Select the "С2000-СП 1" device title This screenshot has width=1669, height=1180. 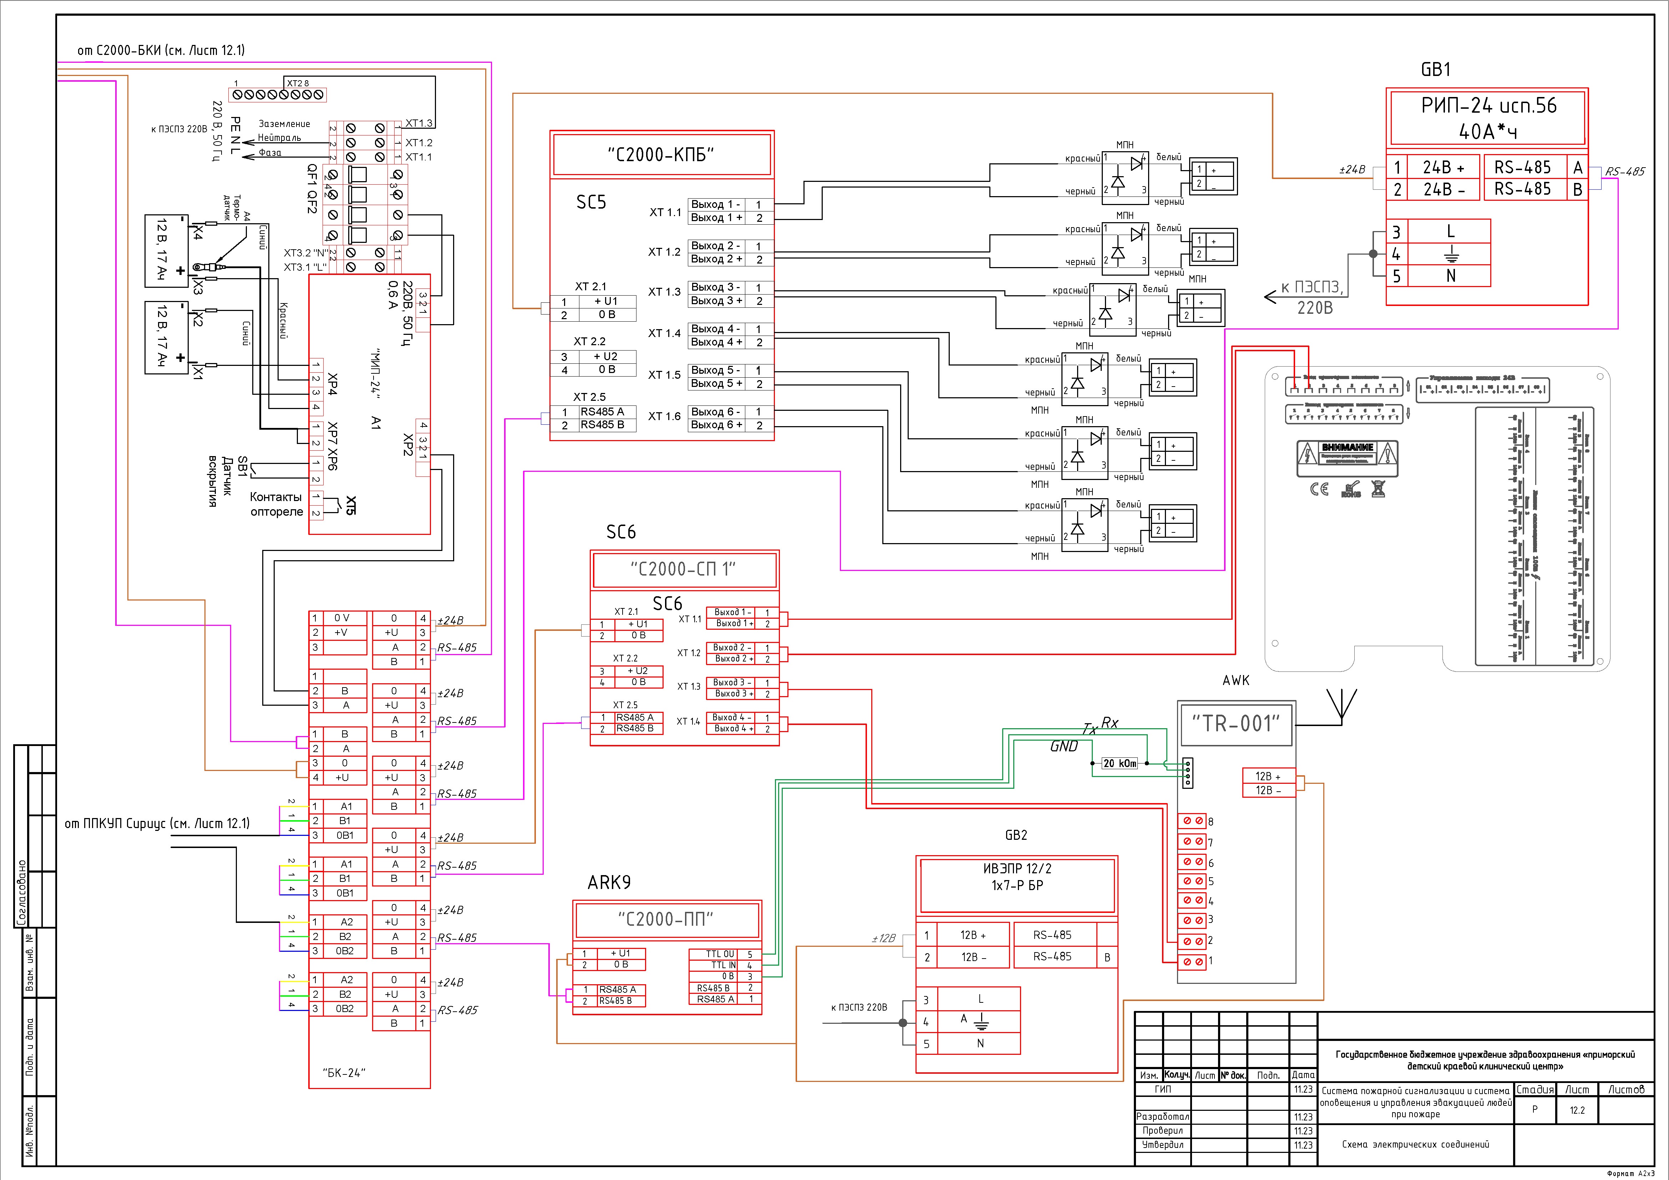click(683, 569)
